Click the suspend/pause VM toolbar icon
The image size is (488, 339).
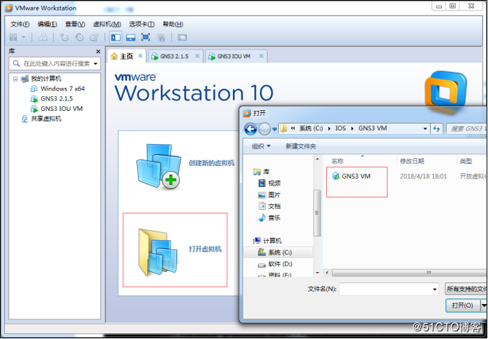coord(13,38)
